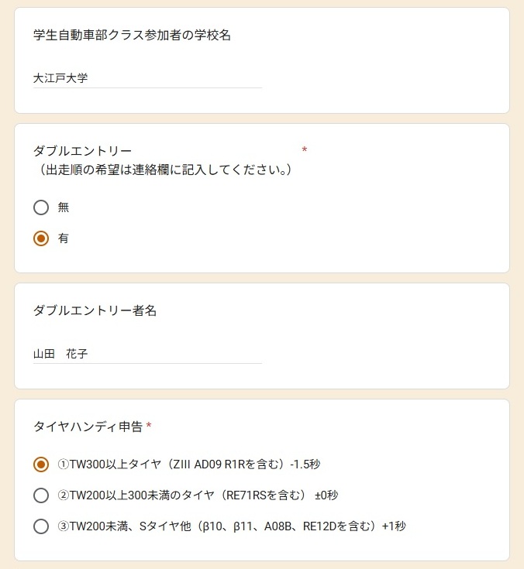The image size is (524, 569).
Task: Select the 無 radio button circle
Action: coord(41,207)
